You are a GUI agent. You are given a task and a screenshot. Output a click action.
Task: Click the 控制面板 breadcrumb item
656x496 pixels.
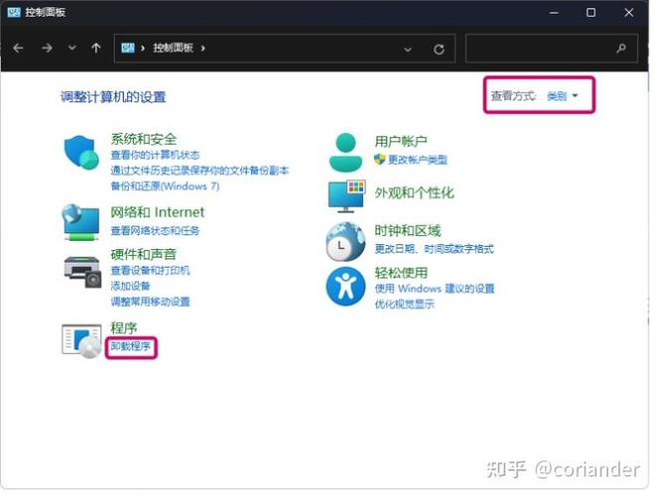pyautogui.click(x=173, y=48)
